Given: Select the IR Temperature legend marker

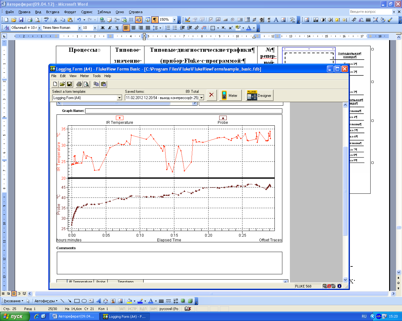Looking at the screenshot, I should (120, 118).
